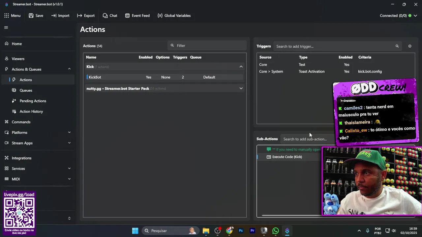Go to the Integrations page
The height and width of the screenshot is (237, 422).
[x=38, y=158]
